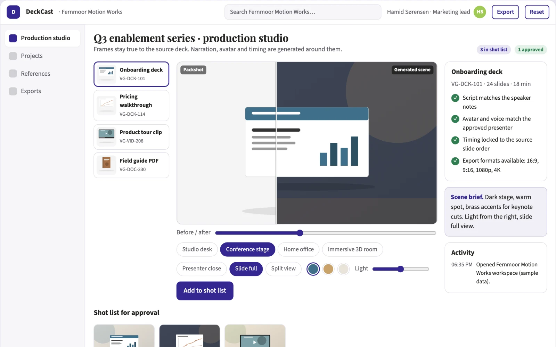
Task: Click the checkmark beside Export formats available
Action: click(455, 161)
